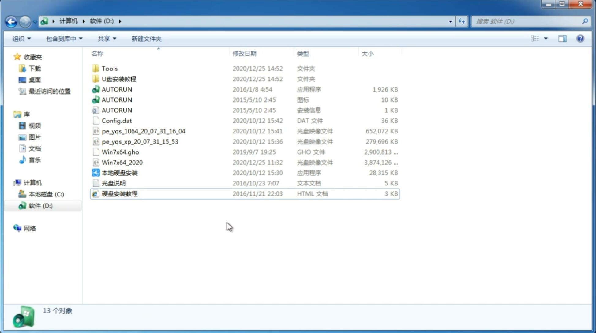Open 硬盘安装教程 HTML document
This screenshot has width=596, height=333.
tap(119, 193)
